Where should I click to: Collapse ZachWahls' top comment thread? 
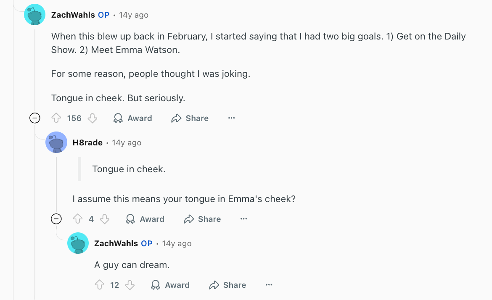[x=35, y=118]
